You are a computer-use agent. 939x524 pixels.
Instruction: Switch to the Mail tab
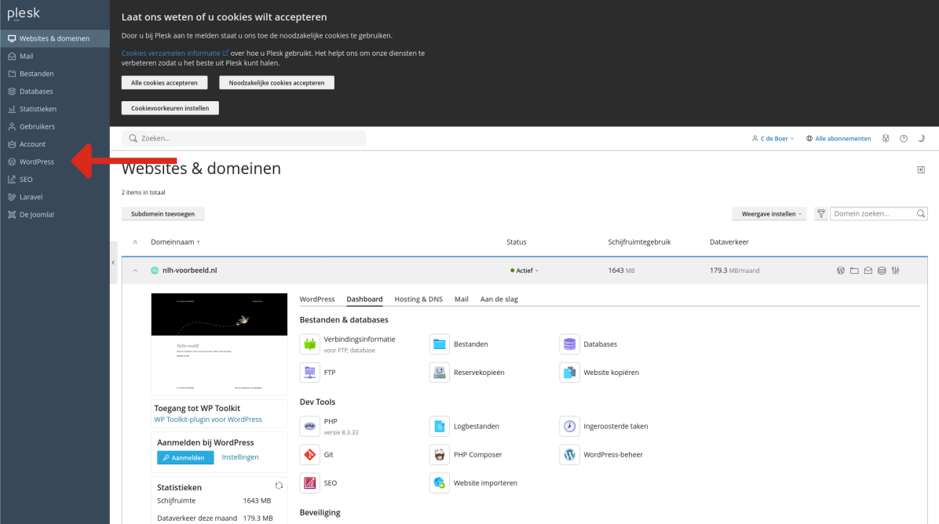pos(461,299)
